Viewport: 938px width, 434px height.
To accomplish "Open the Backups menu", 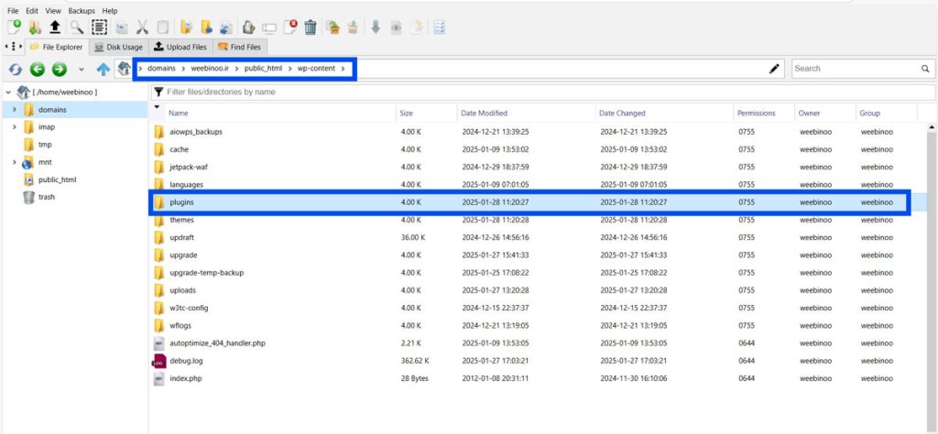I will [x=82, y=10].
